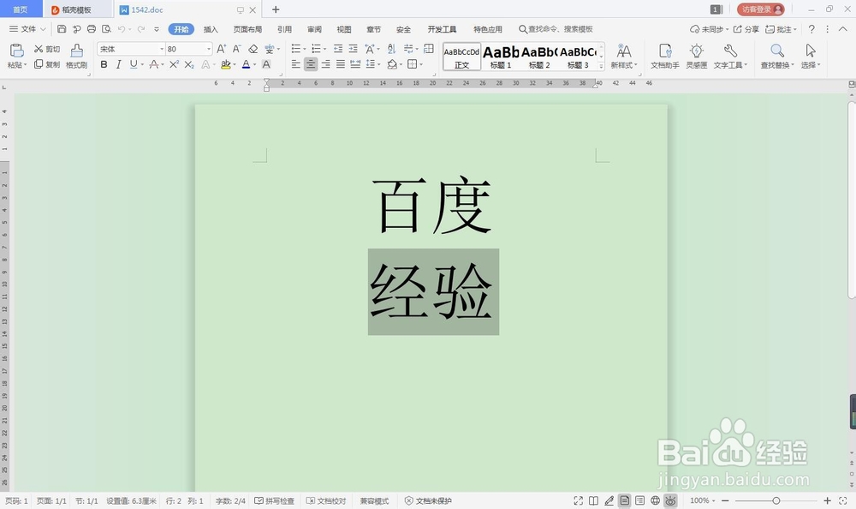
Task: Click the subscript X₂ icon
Action: (x=189, y=64)
